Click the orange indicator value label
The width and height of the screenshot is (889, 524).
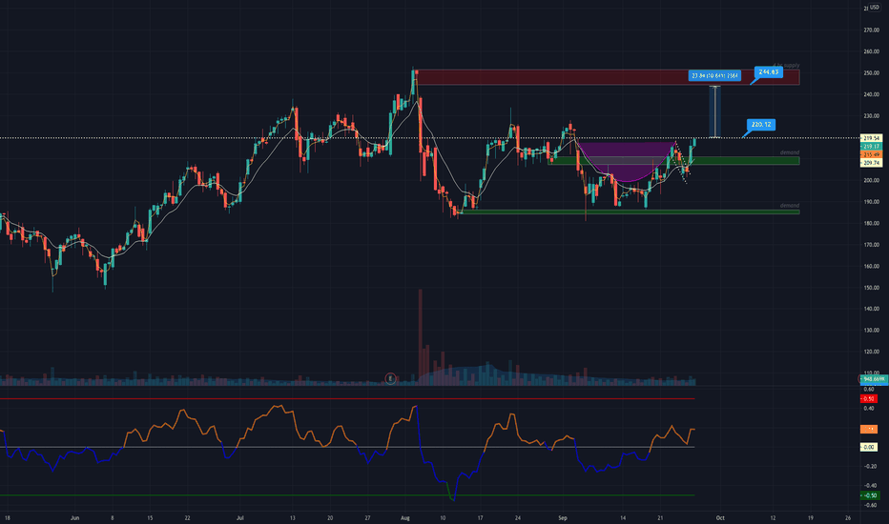coord(869,430)
